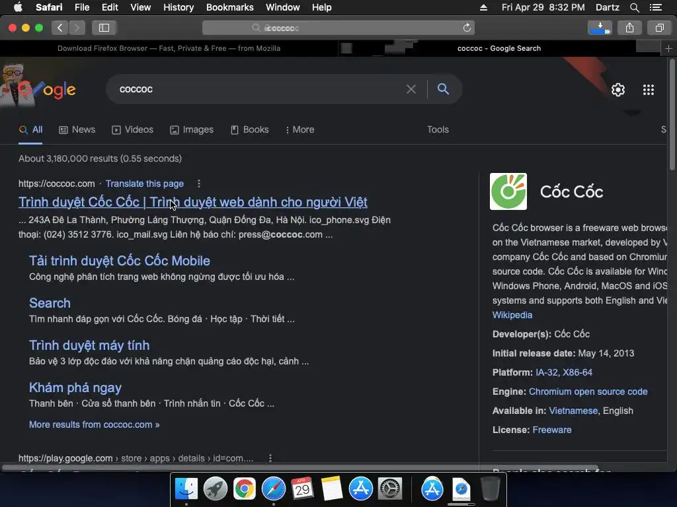This screenshot has height=507, width=677.
Task: Open Chromium open source code link
Action: [x=588, y=391]
